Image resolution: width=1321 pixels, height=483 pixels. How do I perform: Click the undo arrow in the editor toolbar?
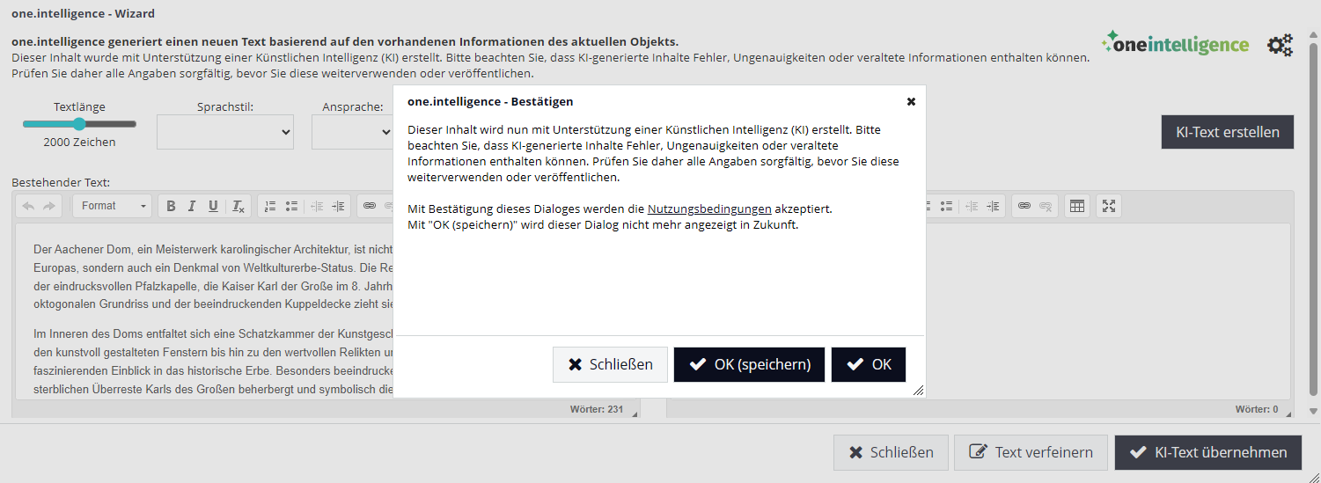point(28,206)
